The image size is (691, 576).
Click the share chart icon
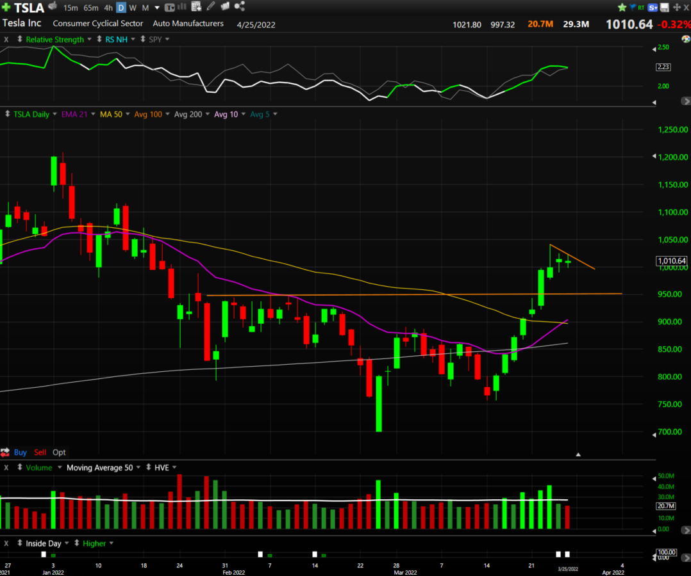point(239,6)
